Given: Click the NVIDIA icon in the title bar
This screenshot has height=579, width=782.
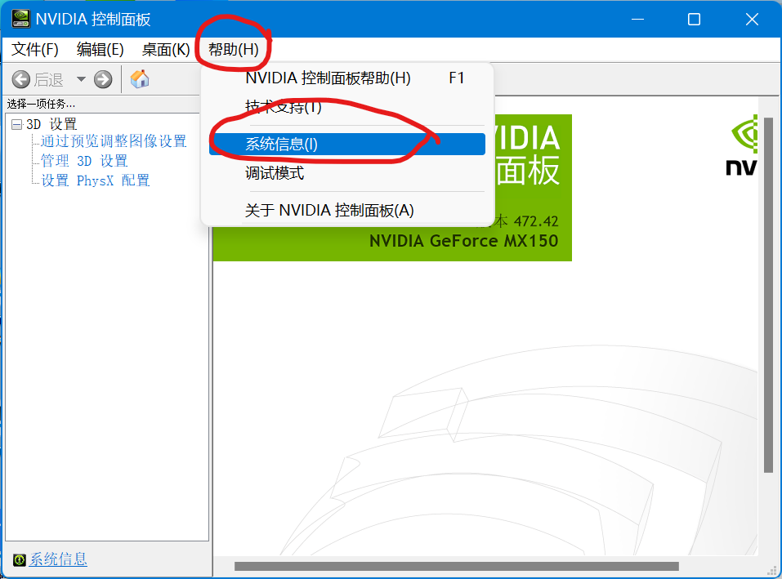Looking at the screenshot, I should pyautogui.click(x=21, y=19).
